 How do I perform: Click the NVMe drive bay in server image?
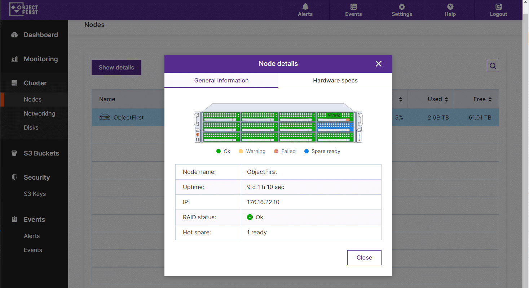(335, 117)
